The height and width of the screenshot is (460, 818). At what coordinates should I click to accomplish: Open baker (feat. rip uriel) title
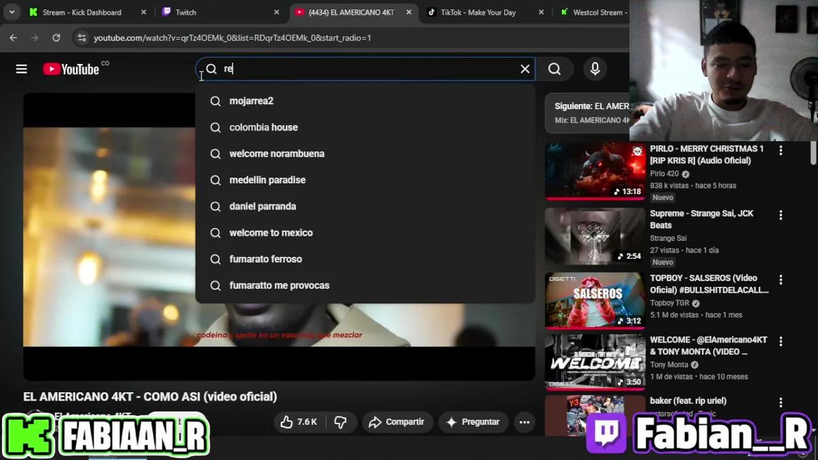[688, 401]
